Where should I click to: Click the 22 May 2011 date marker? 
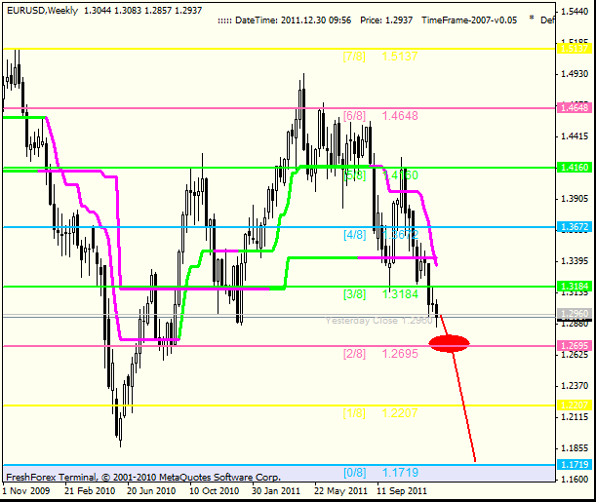[341, 491]
